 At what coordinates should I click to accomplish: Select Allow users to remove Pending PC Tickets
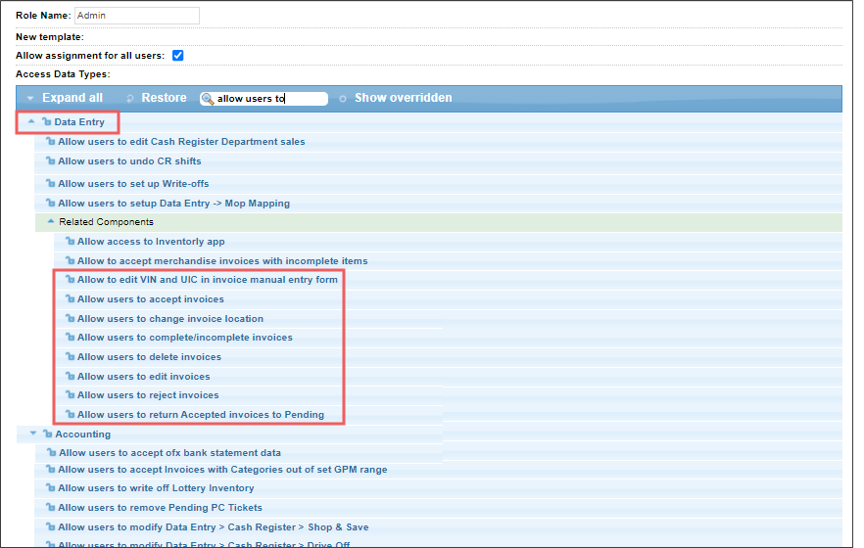click(x=160, y=508)
